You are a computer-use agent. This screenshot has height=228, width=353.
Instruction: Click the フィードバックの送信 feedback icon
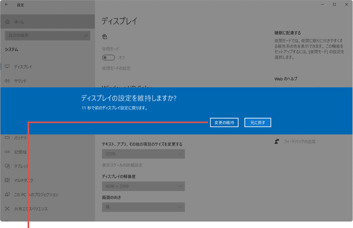click(277, 141)
